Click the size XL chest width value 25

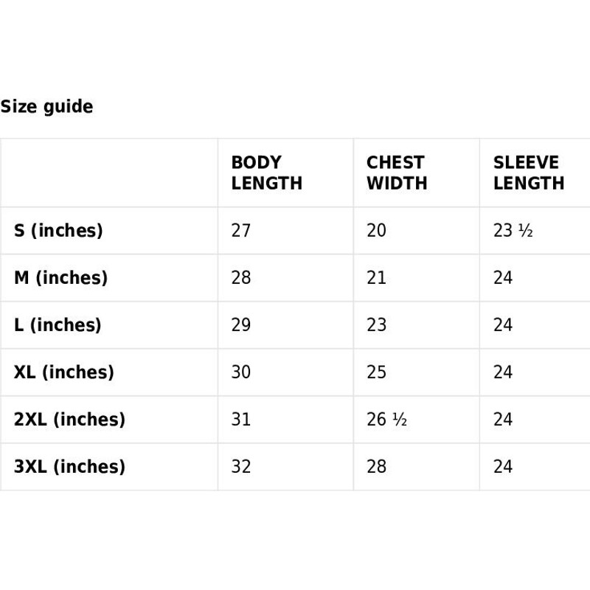[x=376, y=372]
